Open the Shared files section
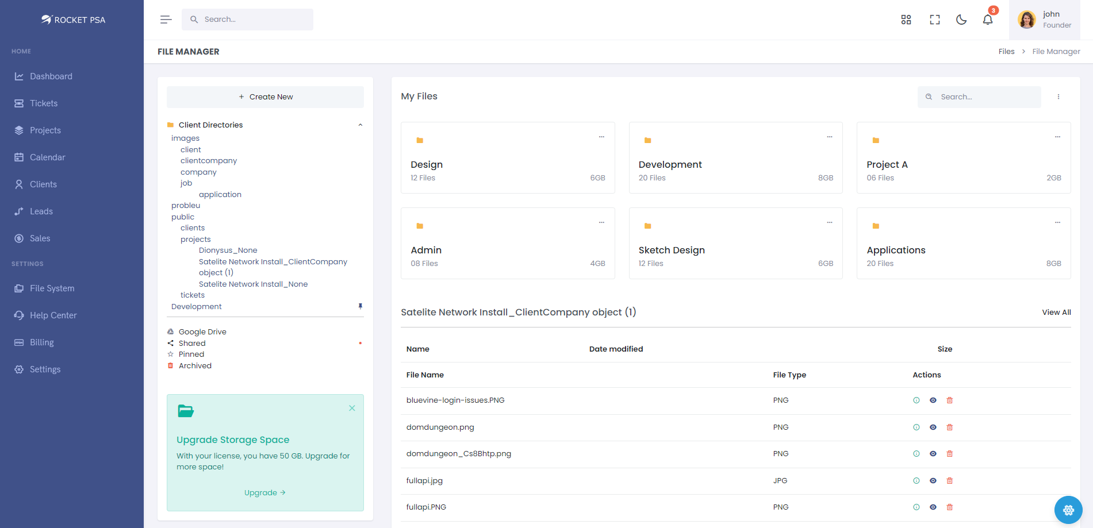 click(192, 343)
